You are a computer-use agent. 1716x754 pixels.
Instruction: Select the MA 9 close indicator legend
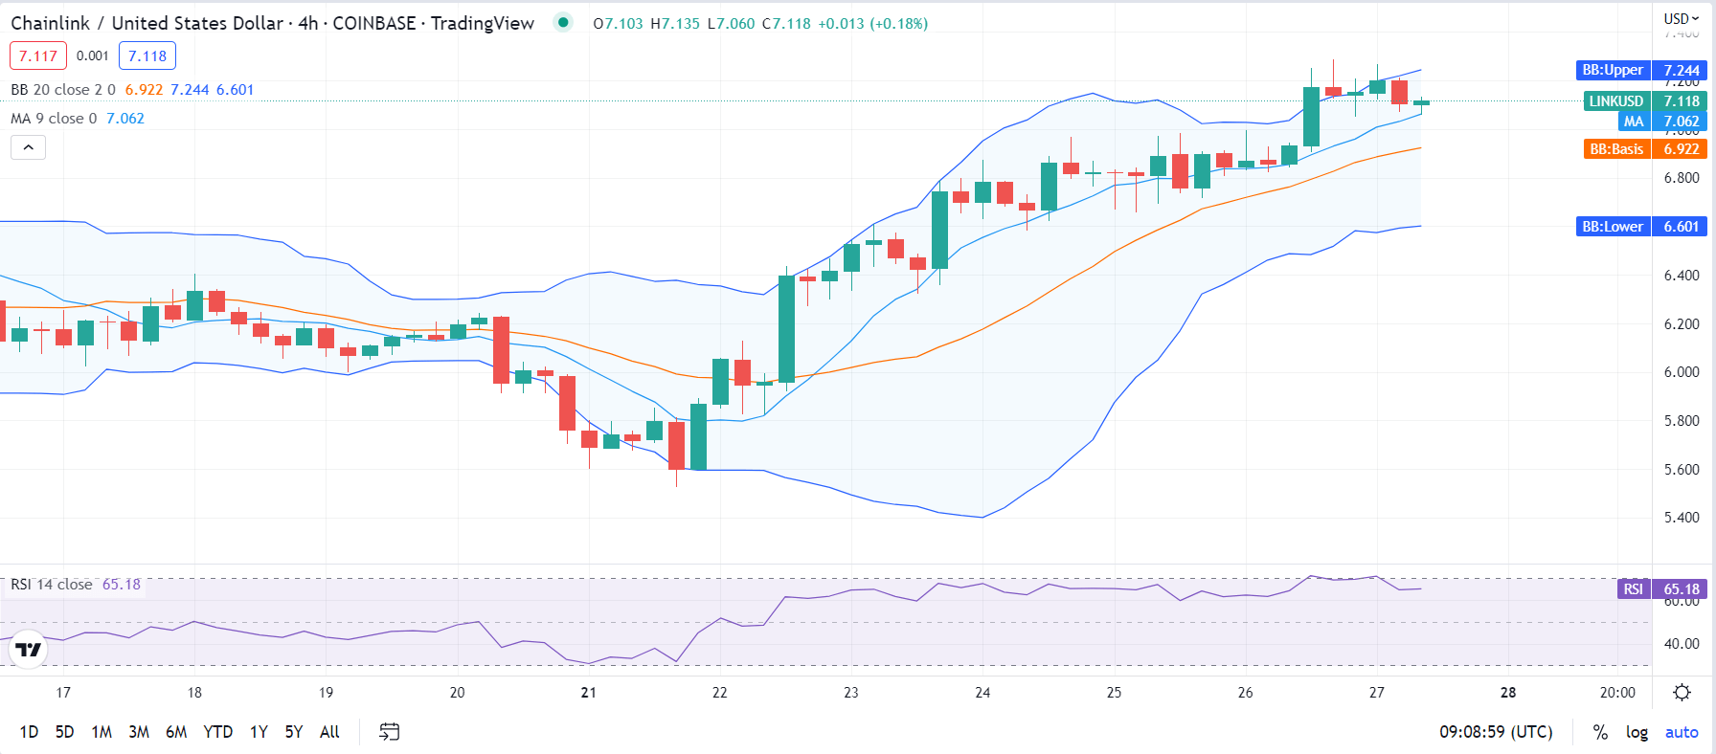tap(54, 119)
